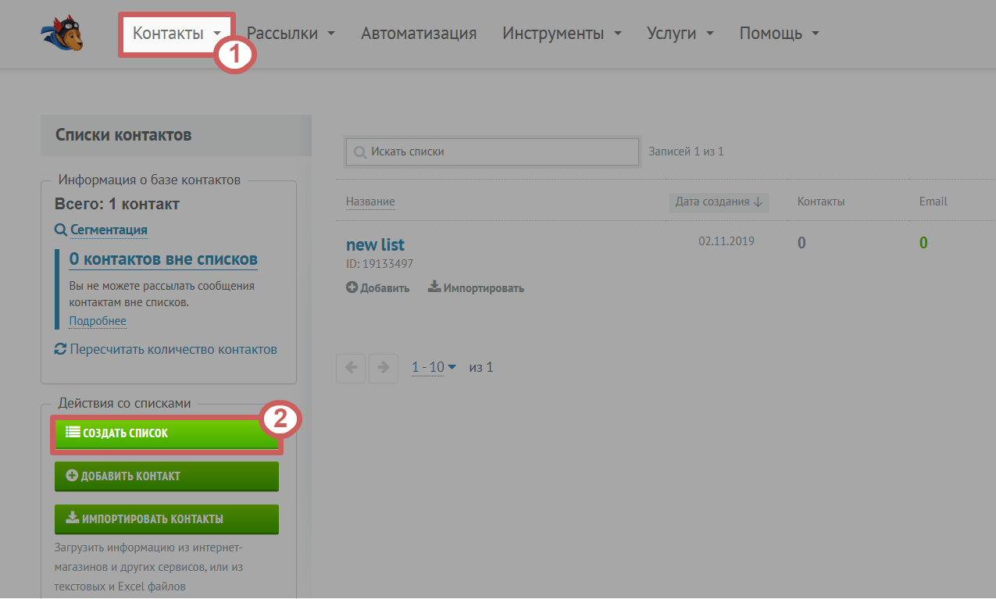The image size is (996, 599).
Task: Click the previous page arrow button
Action: point(351,368)
